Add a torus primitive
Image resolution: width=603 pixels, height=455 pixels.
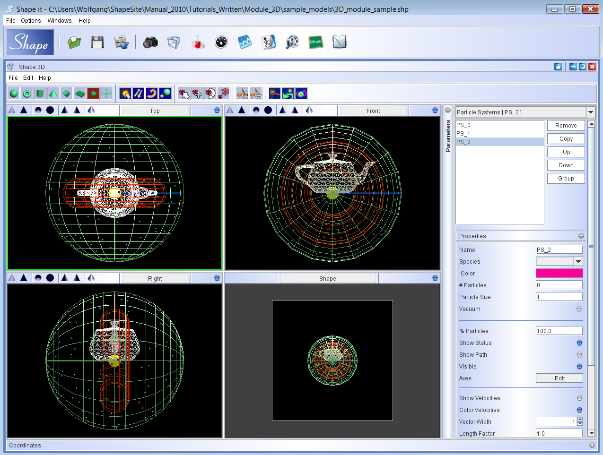27,94
